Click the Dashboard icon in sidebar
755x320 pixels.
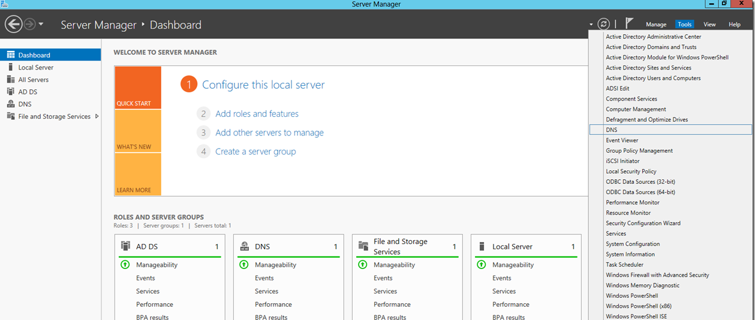pos(11,55)
